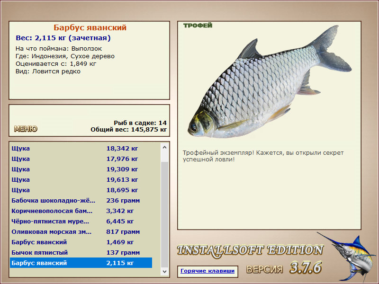
Task: Click the ТРОФЕЙ label
Action: click(198, 26)
